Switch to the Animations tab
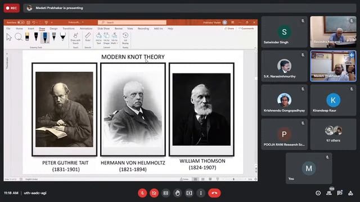This screenshot has width=360, height=202. coord(86,29)
